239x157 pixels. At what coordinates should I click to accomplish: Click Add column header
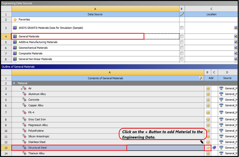click(211, 78)
